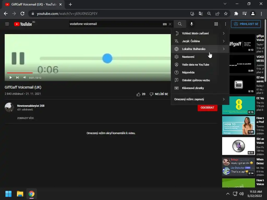Expand chevron beside Vzhled entry
267x200 pixels.
pos(223,33)
